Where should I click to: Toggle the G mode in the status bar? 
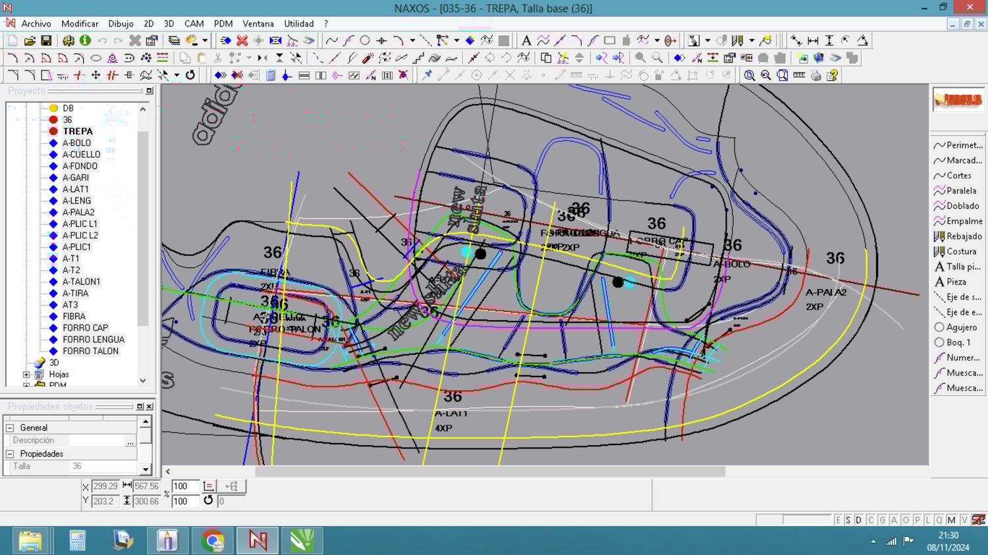882,520
